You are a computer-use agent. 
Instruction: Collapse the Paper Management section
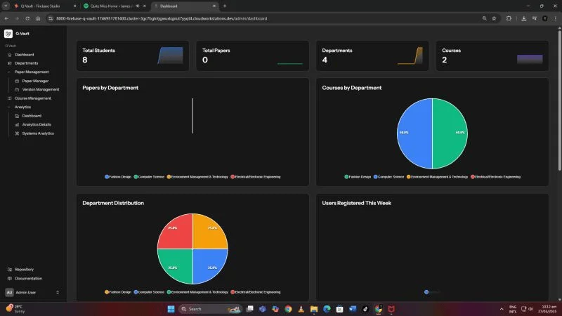point(32,72)
